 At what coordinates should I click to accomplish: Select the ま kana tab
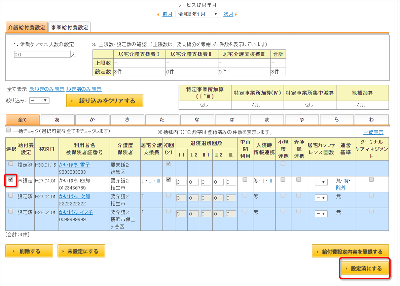[x=267, y=120]
